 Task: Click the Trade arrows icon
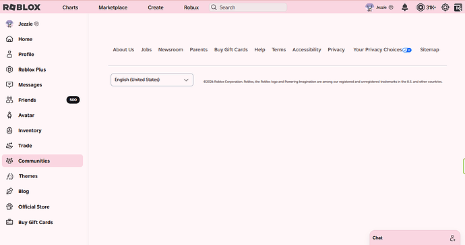(9, 146)
